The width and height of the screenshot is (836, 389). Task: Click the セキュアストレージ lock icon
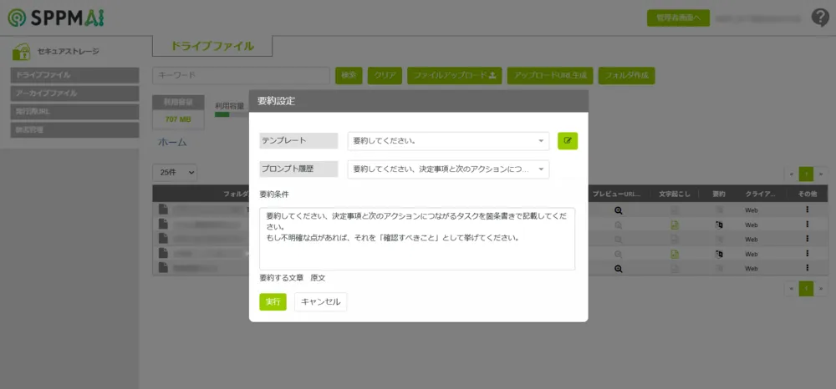(x=22, y=52)
